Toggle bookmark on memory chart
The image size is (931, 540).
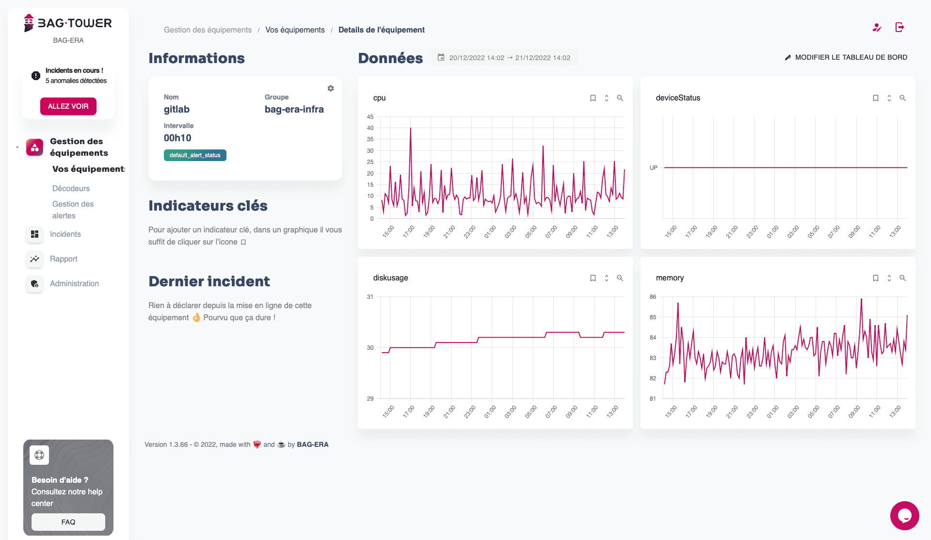pyautogui.click(x=875, y=278)
